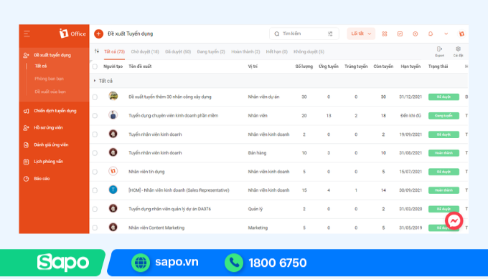Tick checkbox for the HCM Sales Representative row

pyautogui.click(x=95, y=190)
